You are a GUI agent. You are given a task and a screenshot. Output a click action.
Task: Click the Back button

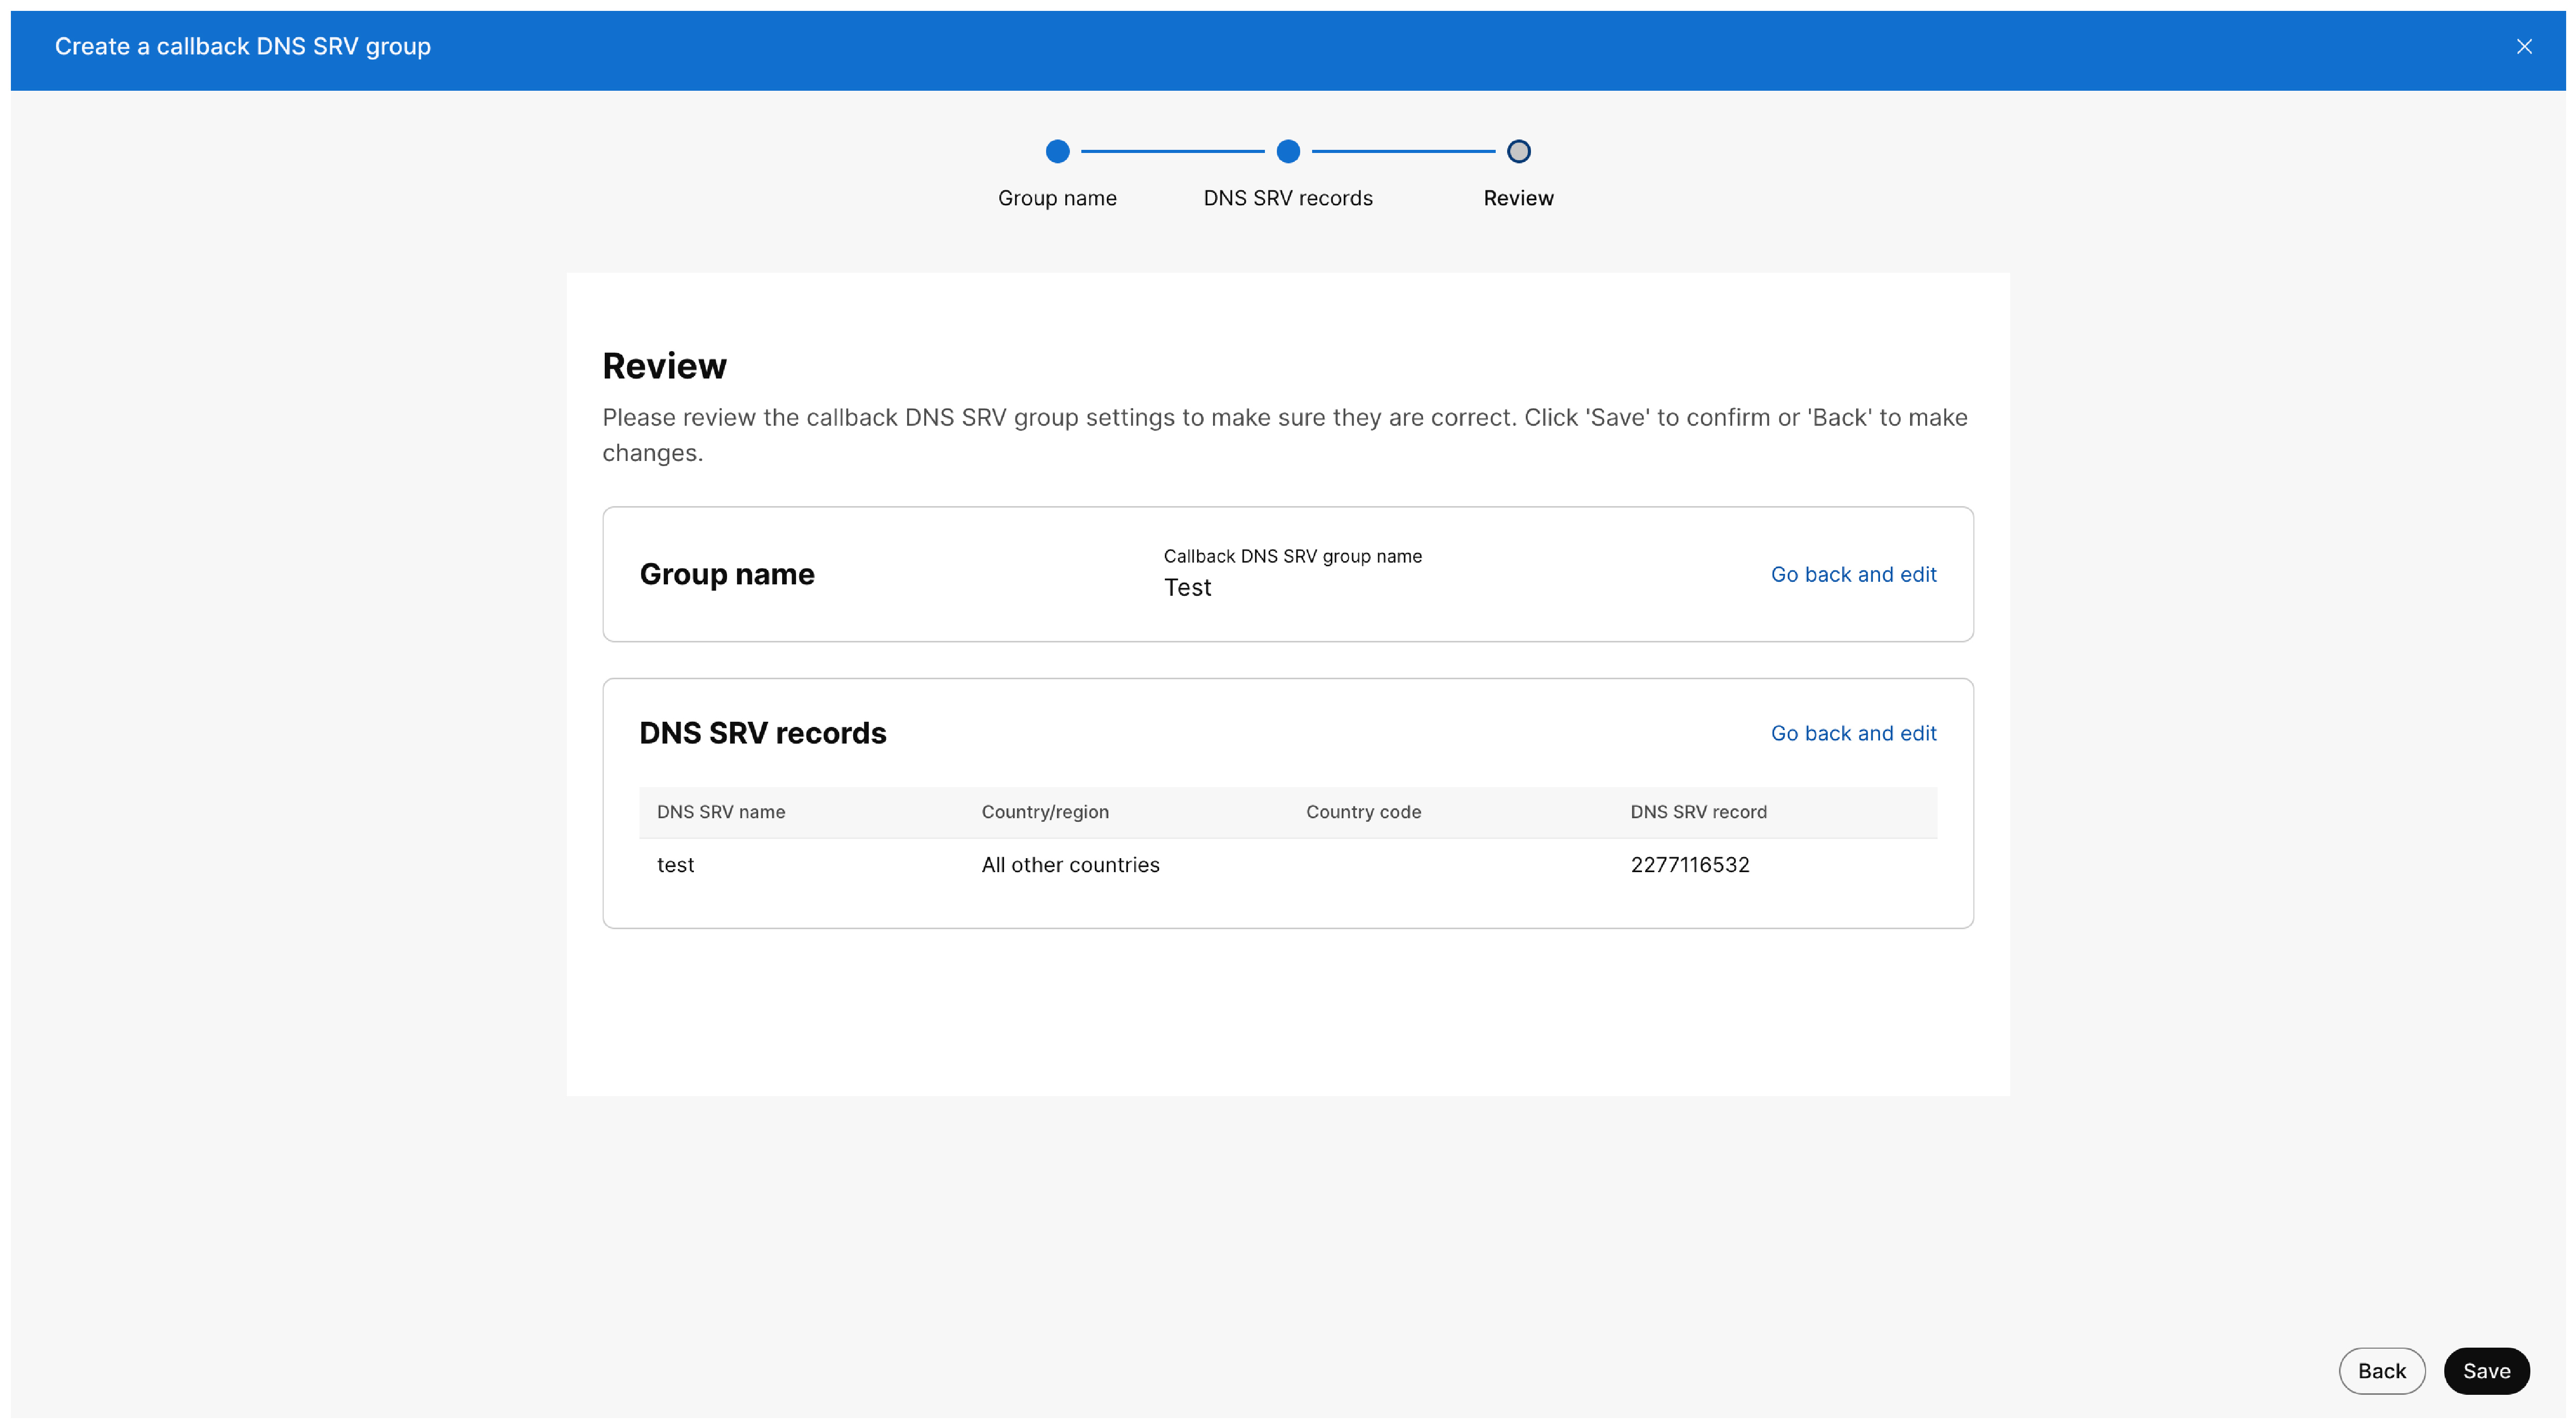(x=2381, y=1370)
